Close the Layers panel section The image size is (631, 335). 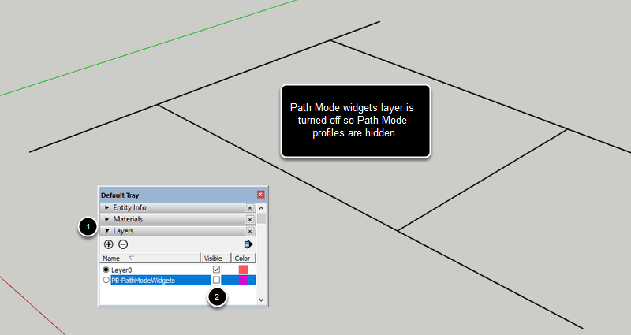[249, 231]
